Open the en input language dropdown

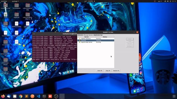point(160,1)
